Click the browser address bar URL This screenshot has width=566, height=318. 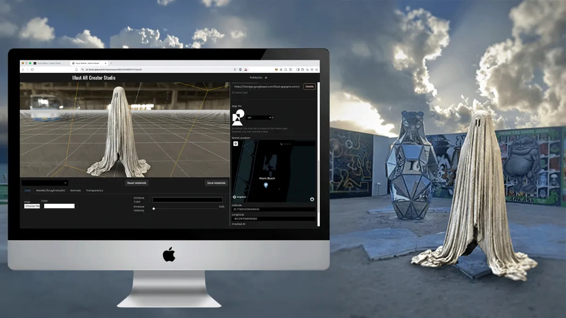[114, 69]
